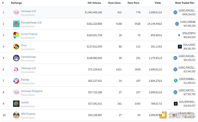Click the Uniswap (v3) exchange logo
Viewport: 198px width, 122px height.
[16, 12]
